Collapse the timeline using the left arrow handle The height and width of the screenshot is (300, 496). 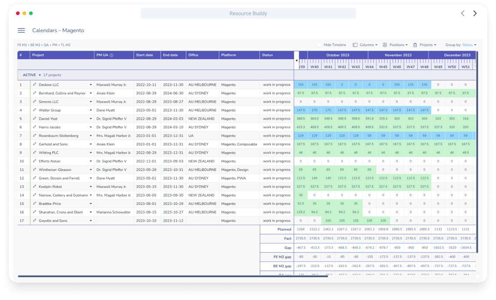click(297, 60)
